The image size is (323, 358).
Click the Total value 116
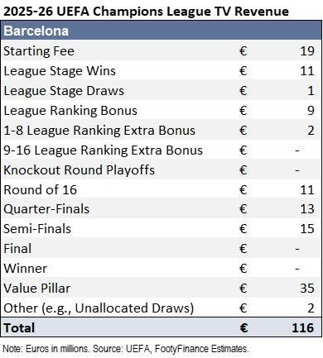(303, 328)
